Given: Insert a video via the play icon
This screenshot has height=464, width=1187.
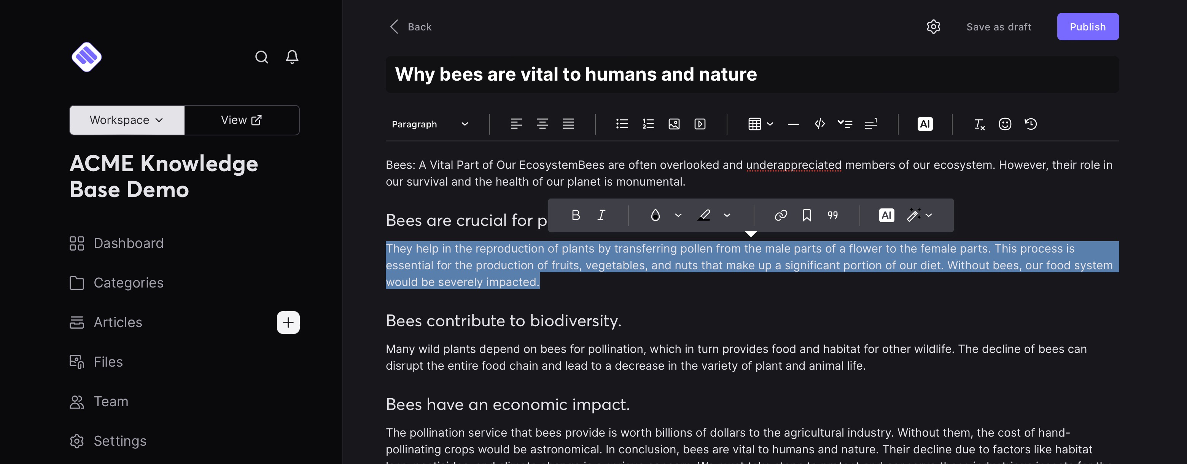Looking at the screenshot, I should (700, 124).
